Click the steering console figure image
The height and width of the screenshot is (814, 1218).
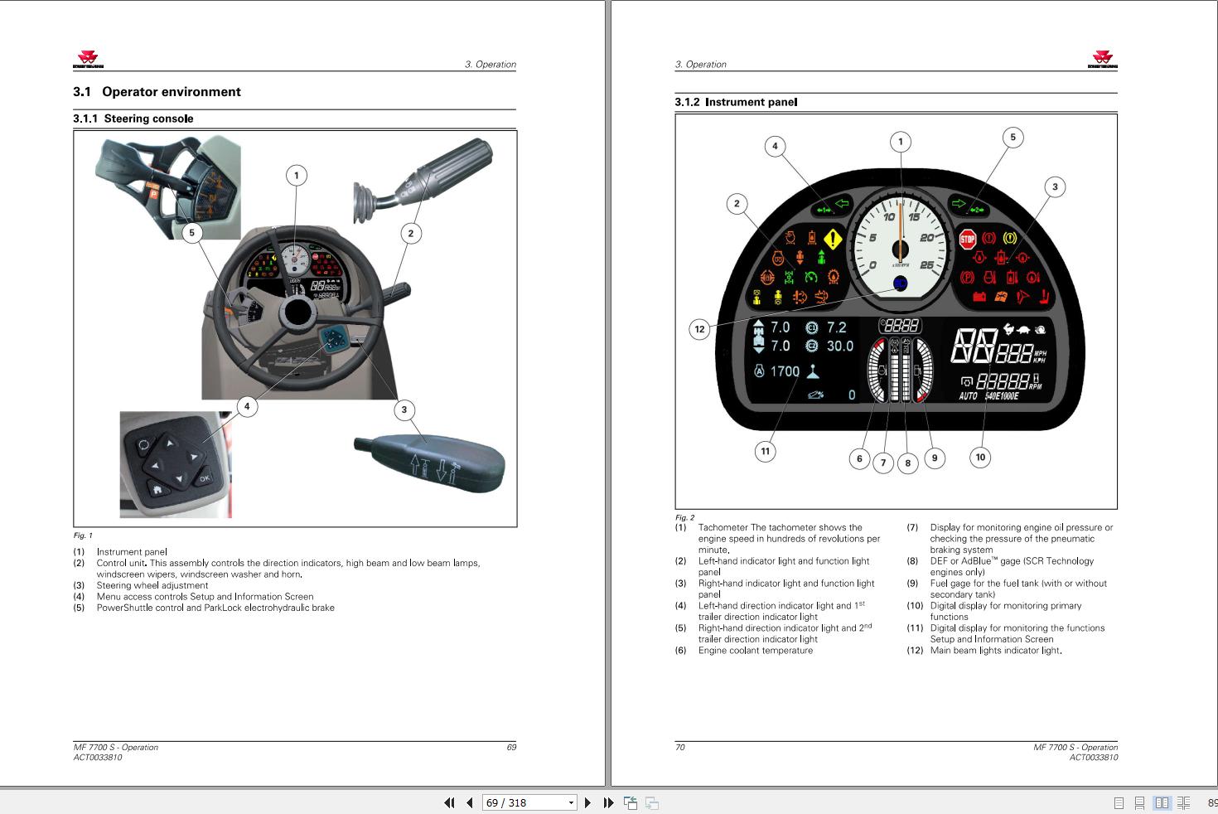pos(295,328)
